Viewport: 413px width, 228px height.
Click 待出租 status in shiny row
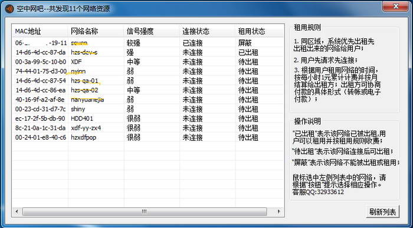248,109
